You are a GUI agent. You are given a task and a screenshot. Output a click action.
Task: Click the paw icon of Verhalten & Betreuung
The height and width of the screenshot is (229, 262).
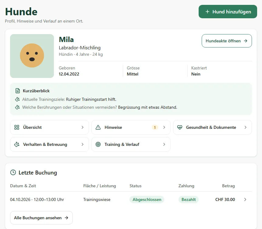[x=17, y=144]
